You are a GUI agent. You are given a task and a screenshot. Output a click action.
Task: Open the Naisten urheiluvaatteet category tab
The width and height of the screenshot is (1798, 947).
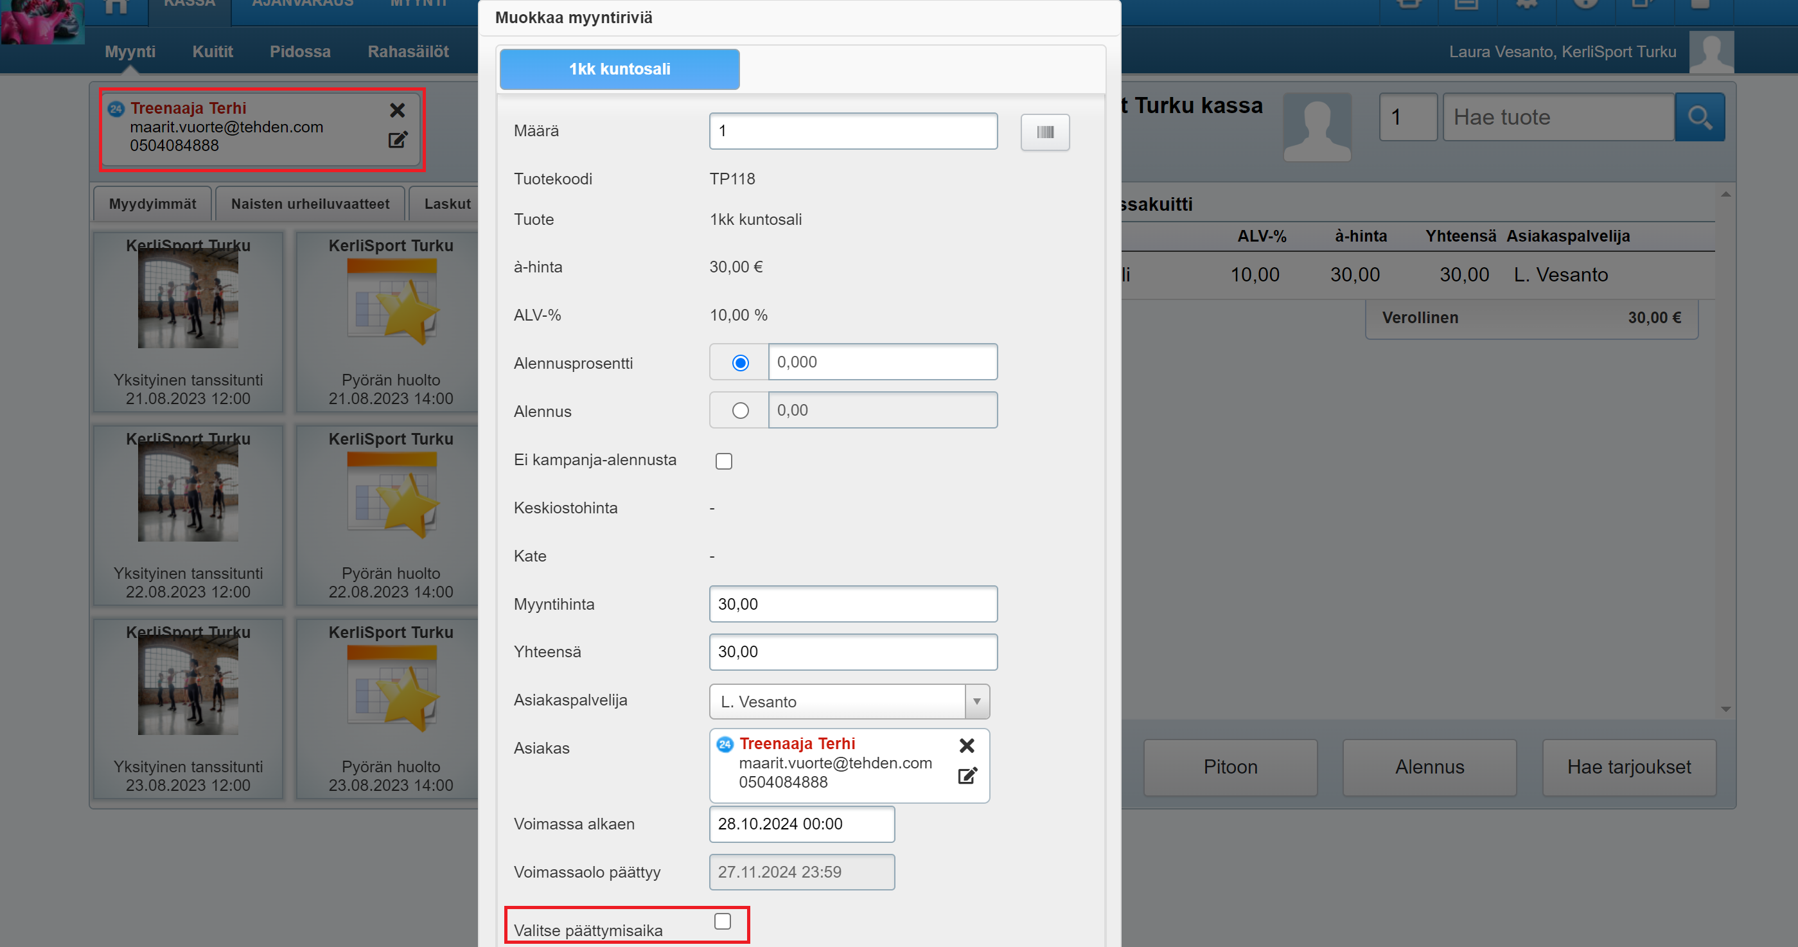pyautogui.click(x=310, y=204)
